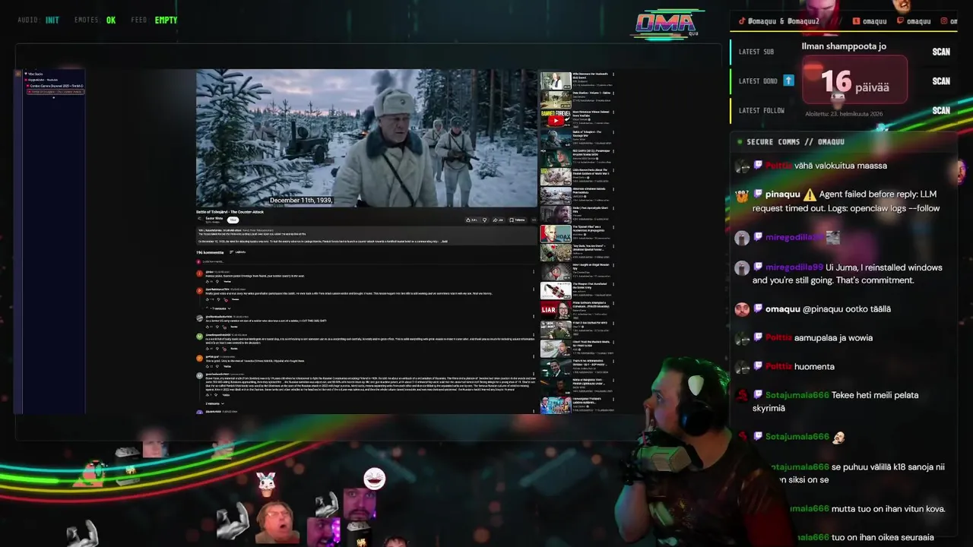Viewport: 973px width, 547px height.
Task: Open the Sector White channel name link
Action: click(x=214, y=218)
